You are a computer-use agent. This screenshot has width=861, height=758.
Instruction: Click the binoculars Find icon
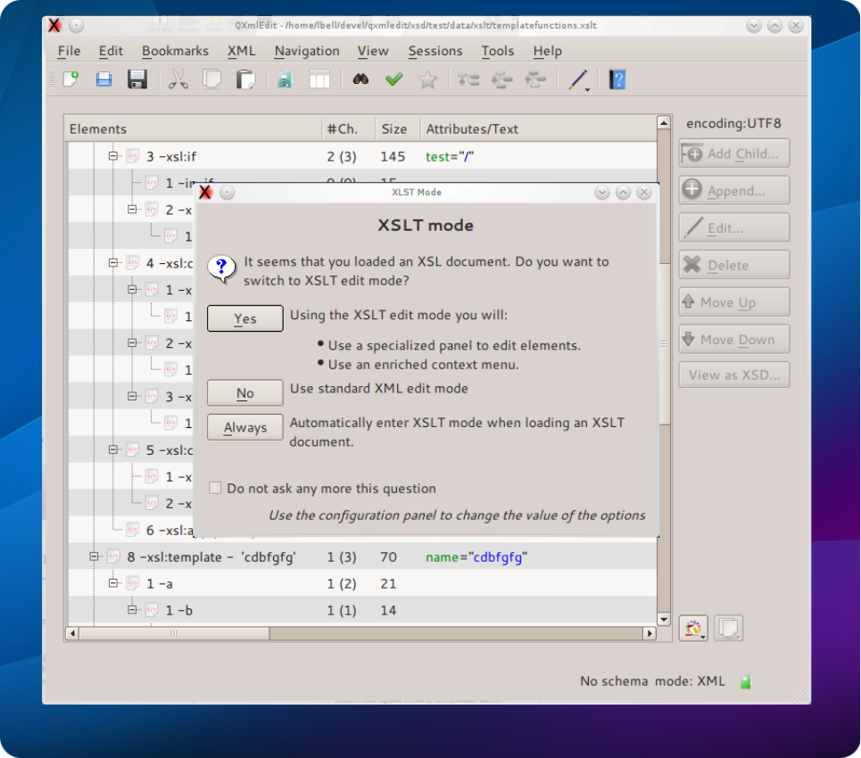(360, 80)
